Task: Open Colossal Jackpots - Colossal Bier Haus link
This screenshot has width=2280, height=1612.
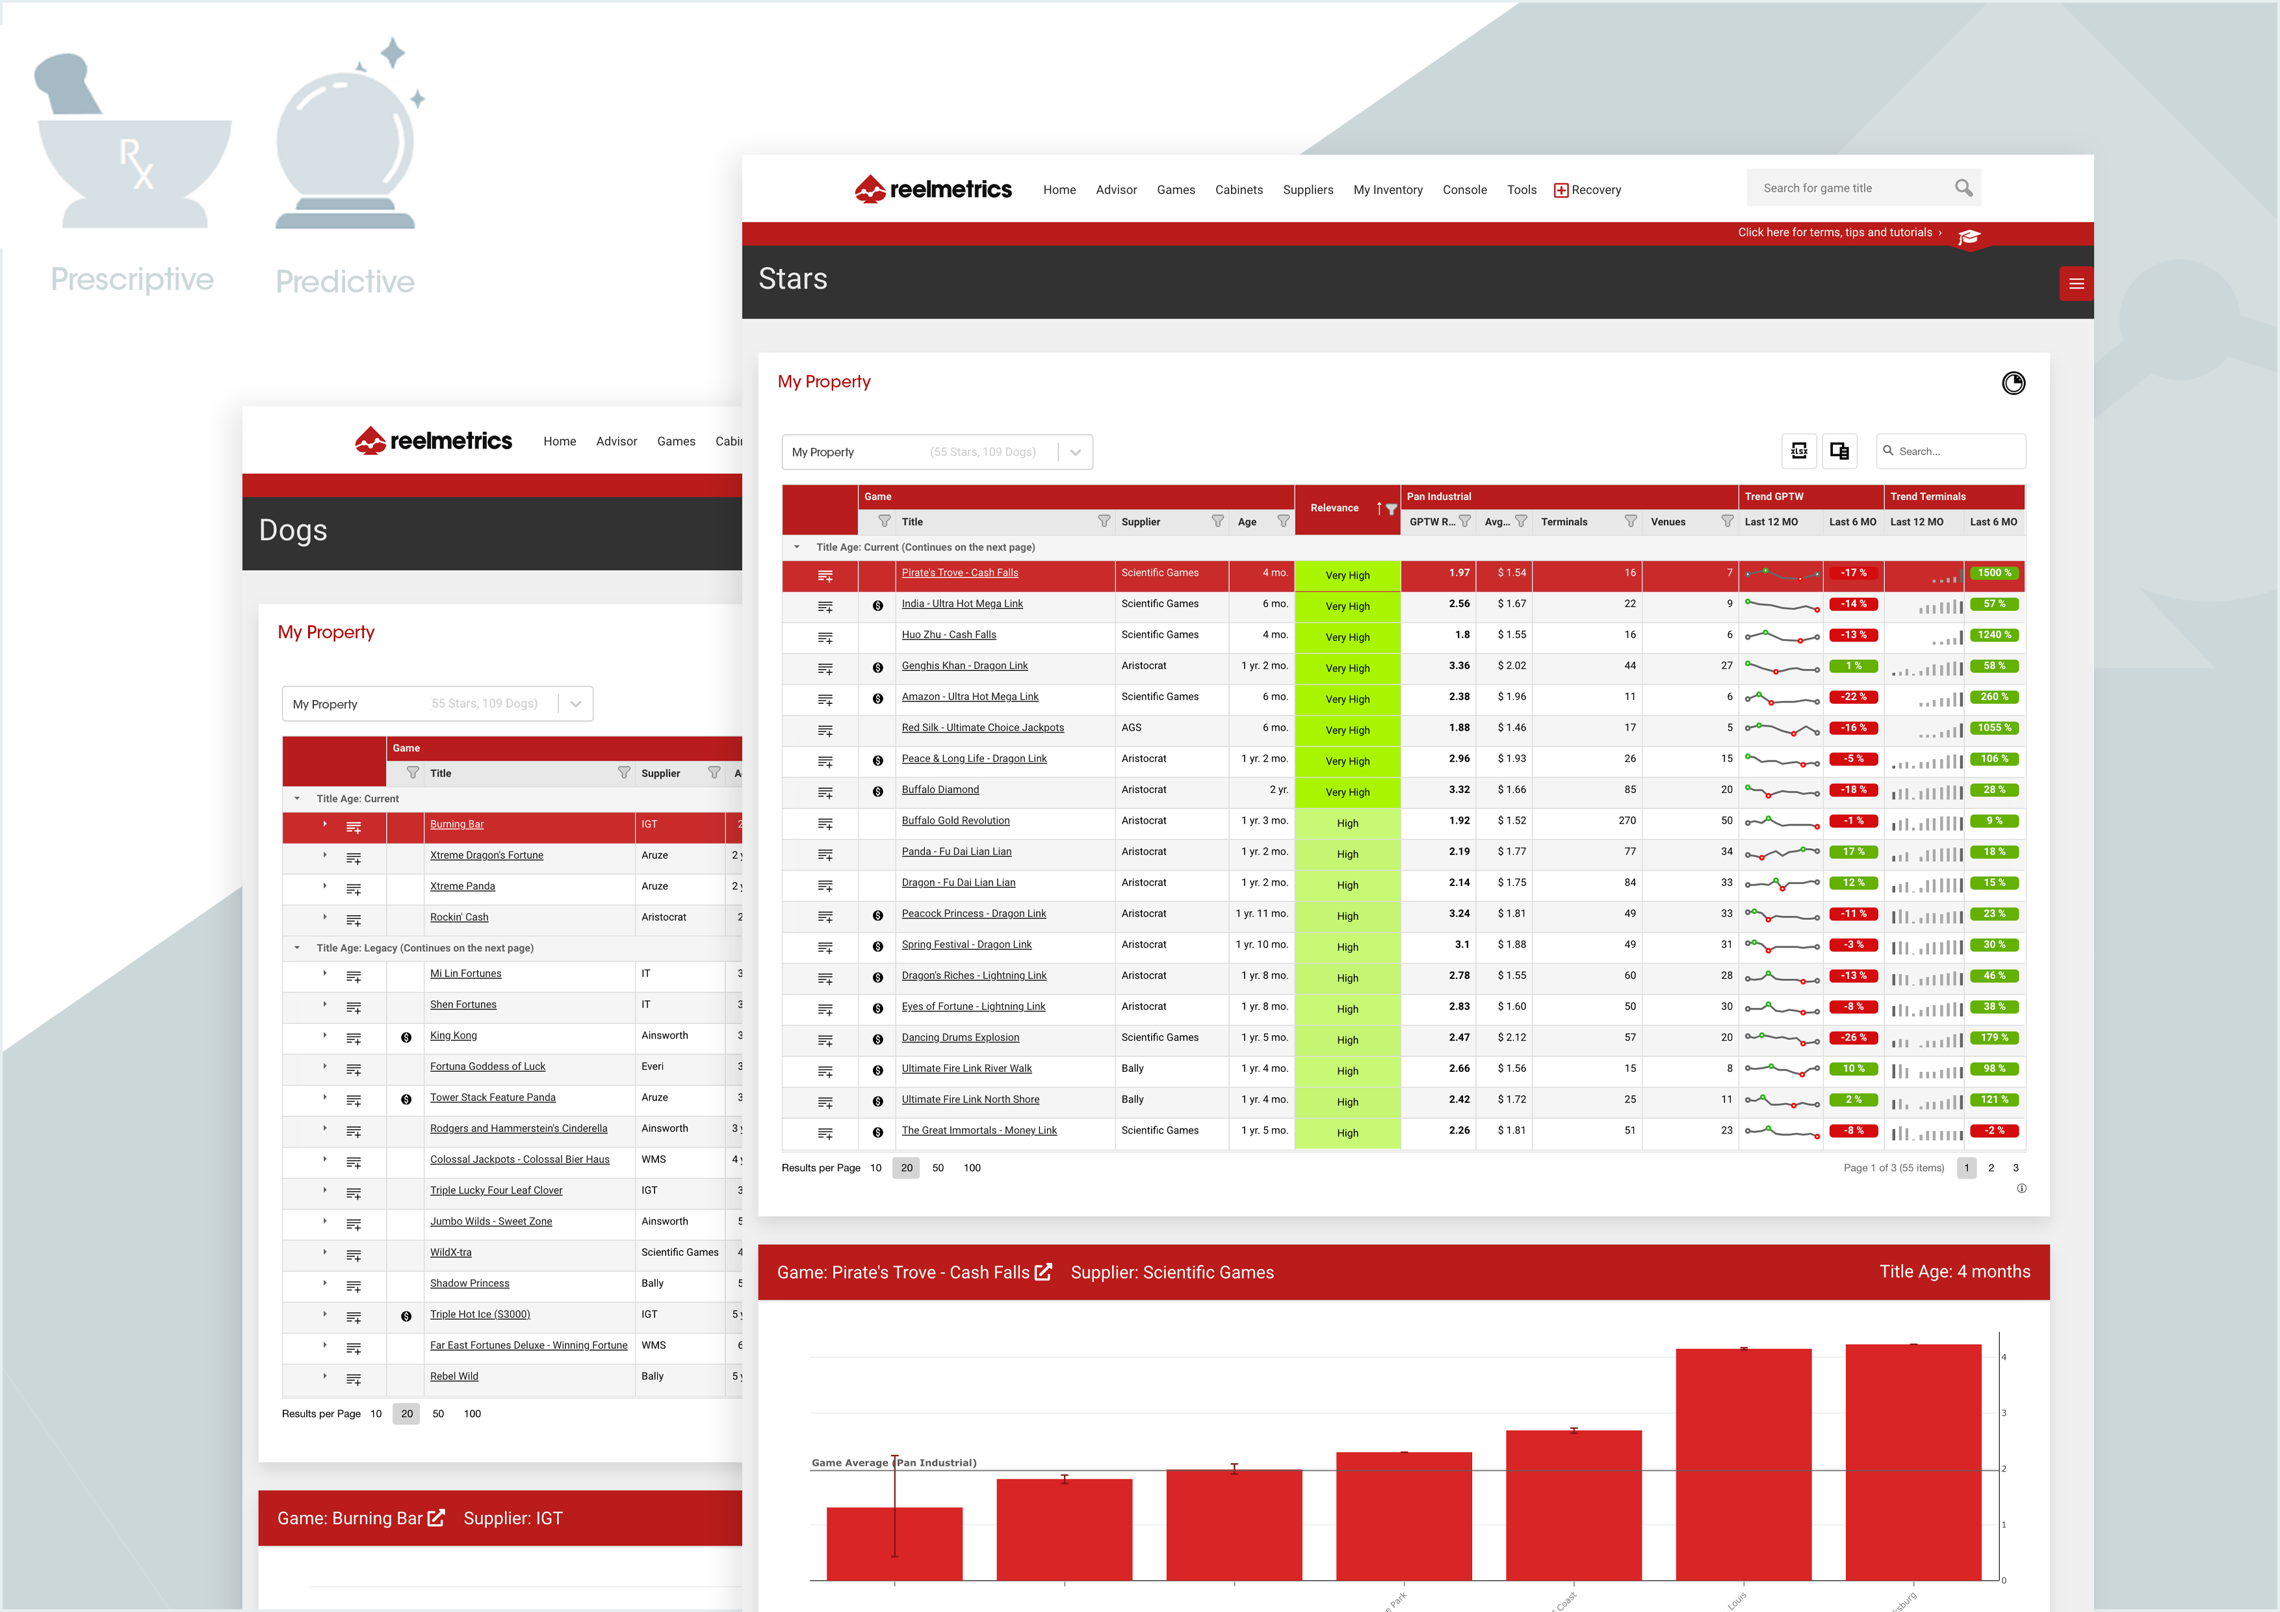Action: point(519,1159)
